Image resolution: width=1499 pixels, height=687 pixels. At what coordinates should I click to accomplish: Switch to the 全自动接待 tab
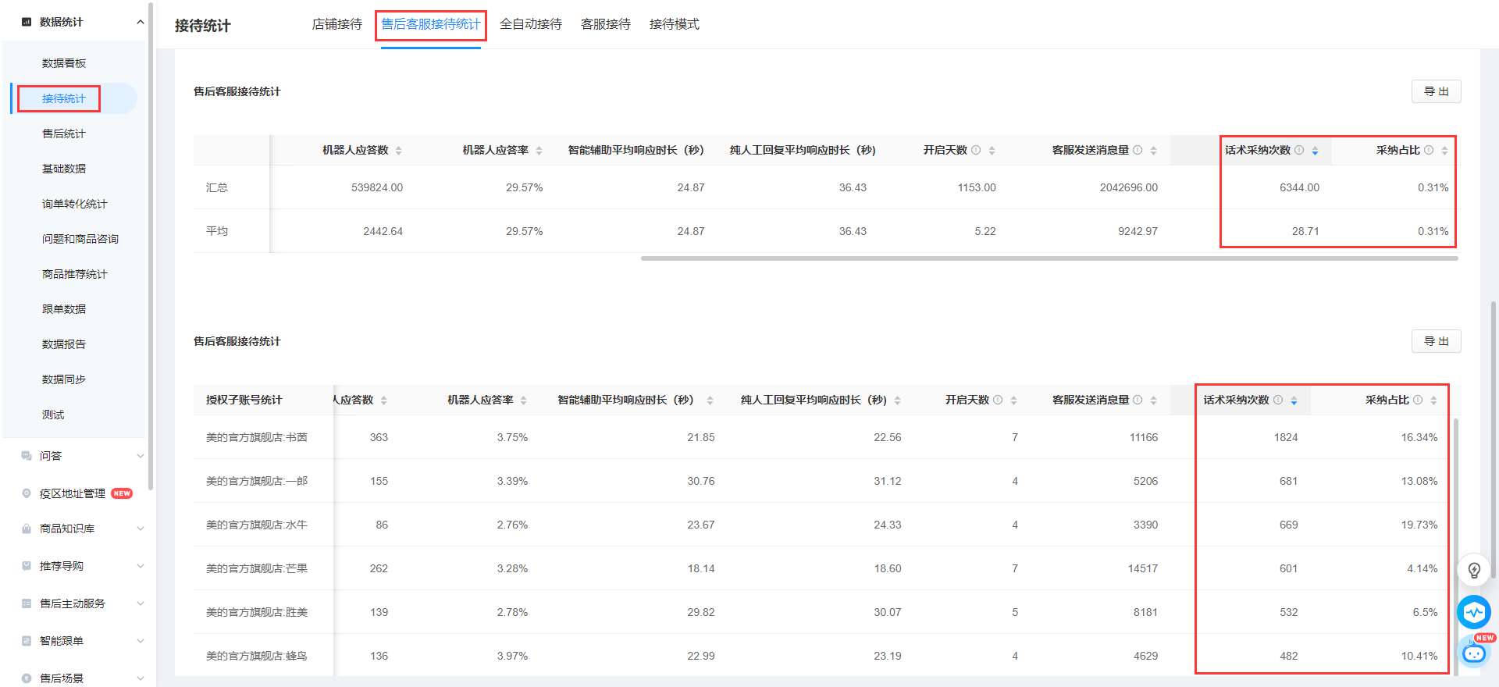click(x=531, y=24)
